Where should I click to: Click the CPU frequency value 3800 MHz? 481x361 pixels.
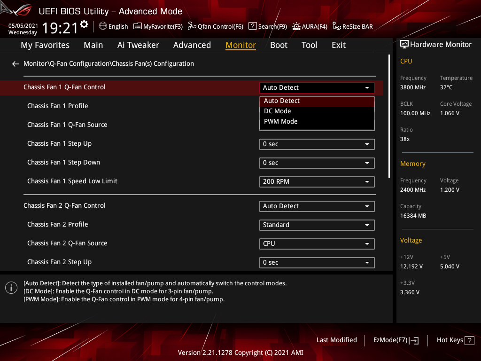(x=413, y=87)
